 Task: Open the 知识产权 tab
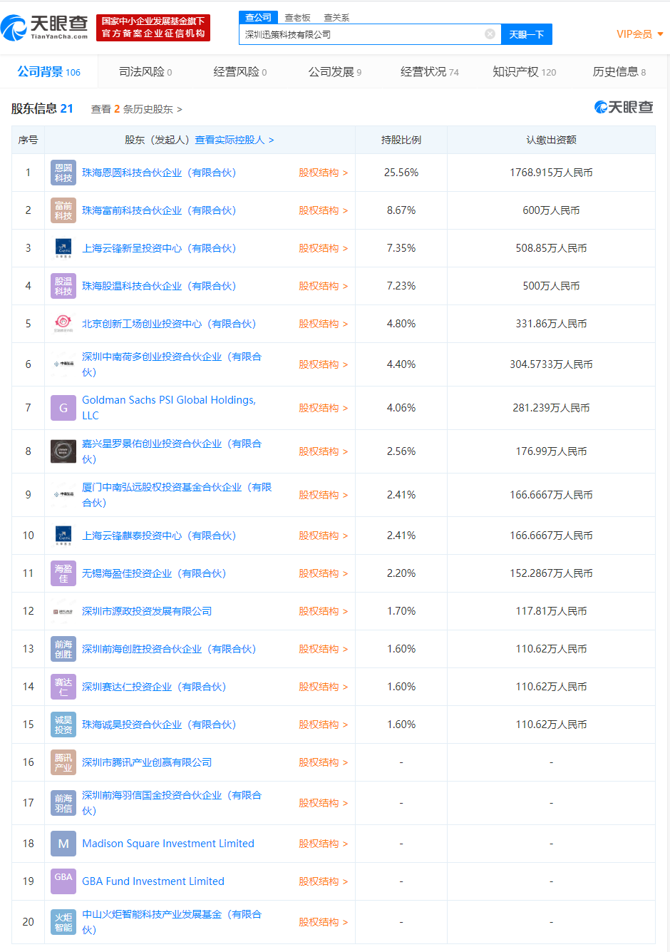coord(525,72)
